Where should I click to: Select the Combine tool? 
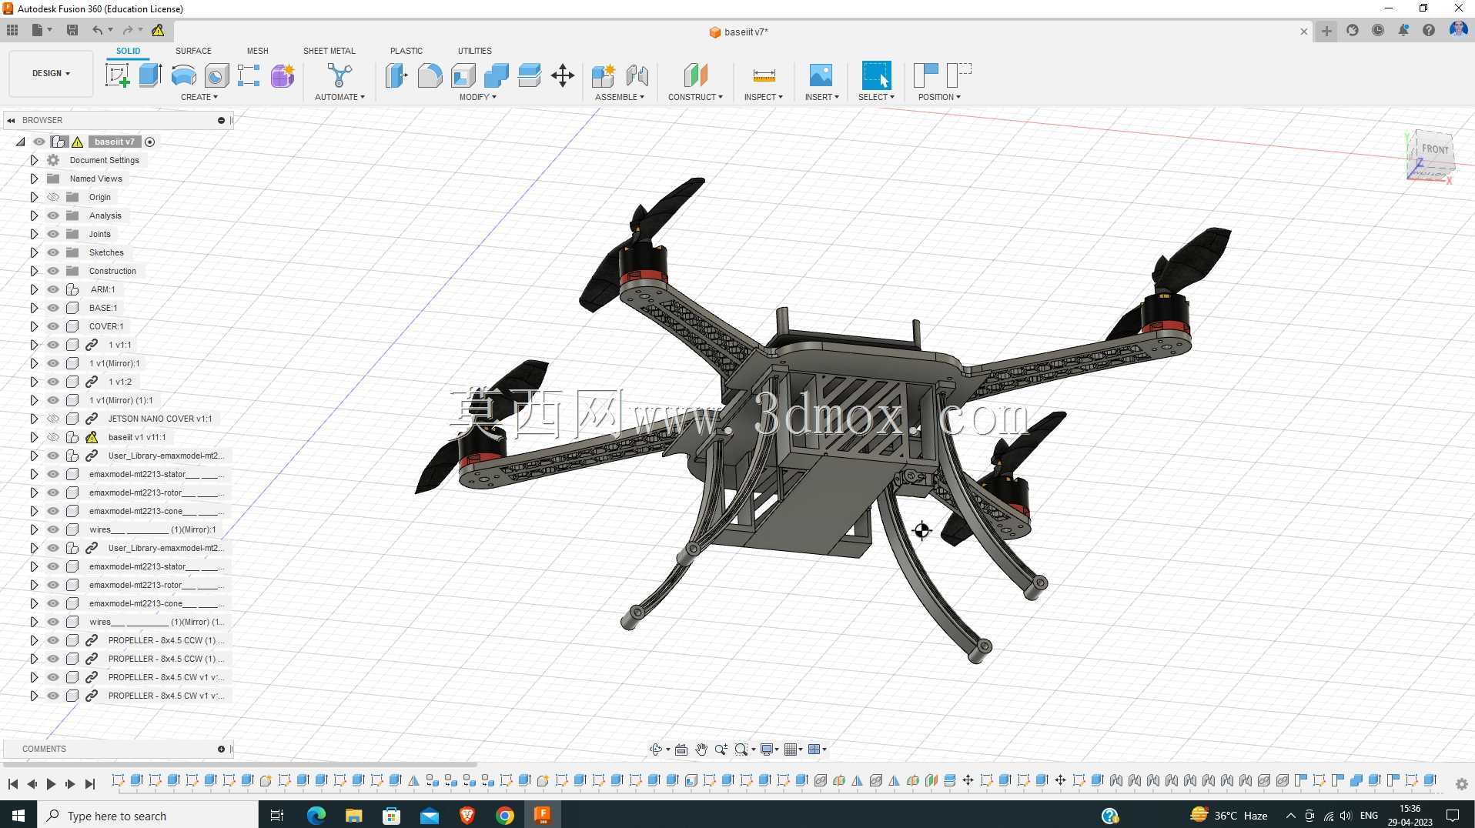point(497,75)
